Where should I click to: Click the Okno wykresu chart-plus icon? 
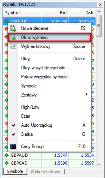pyautogui.click(x=13, y=37)
